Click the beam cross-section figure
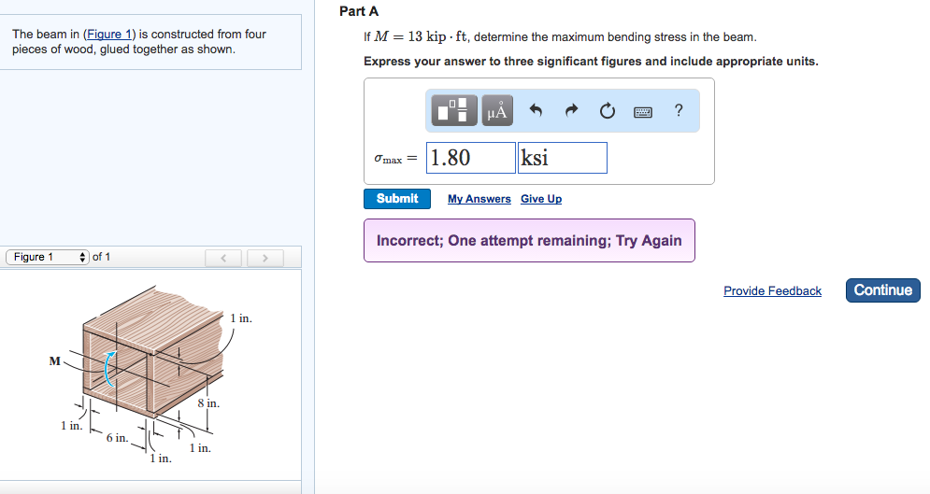 tap(151, 374)
